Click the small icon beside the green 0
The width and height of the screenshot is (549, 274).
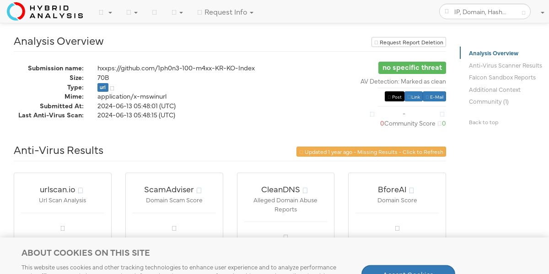click(x=440, y=124)
